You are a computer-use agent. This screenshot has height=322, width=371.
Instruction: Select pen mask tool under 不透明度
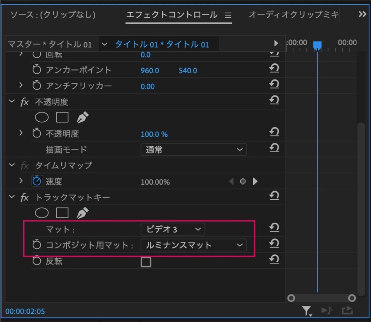click(83, 117)
